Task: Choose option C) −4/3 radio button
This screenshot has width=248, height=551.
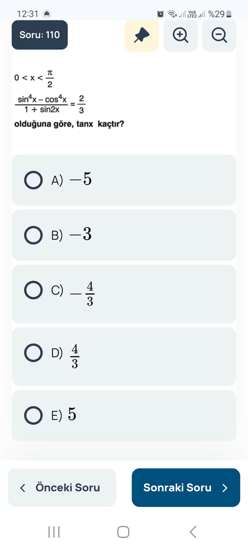Action: 33,290
